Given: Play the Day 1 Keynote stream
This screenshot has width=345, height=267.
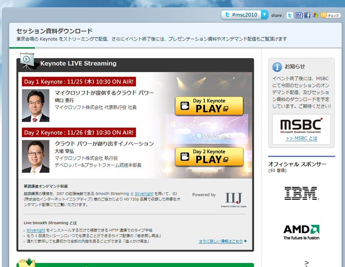Looking at the screenshot, I should 209,106.
